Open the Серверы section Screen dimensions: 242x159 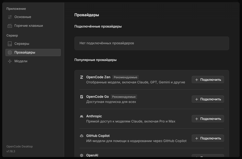(33, 44)
